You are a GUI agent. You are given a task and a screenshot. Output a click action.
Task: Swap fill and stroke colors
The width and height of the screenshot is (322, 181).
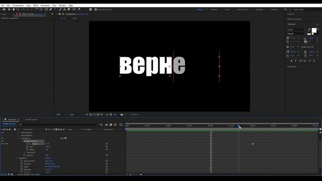coord(317,29)
